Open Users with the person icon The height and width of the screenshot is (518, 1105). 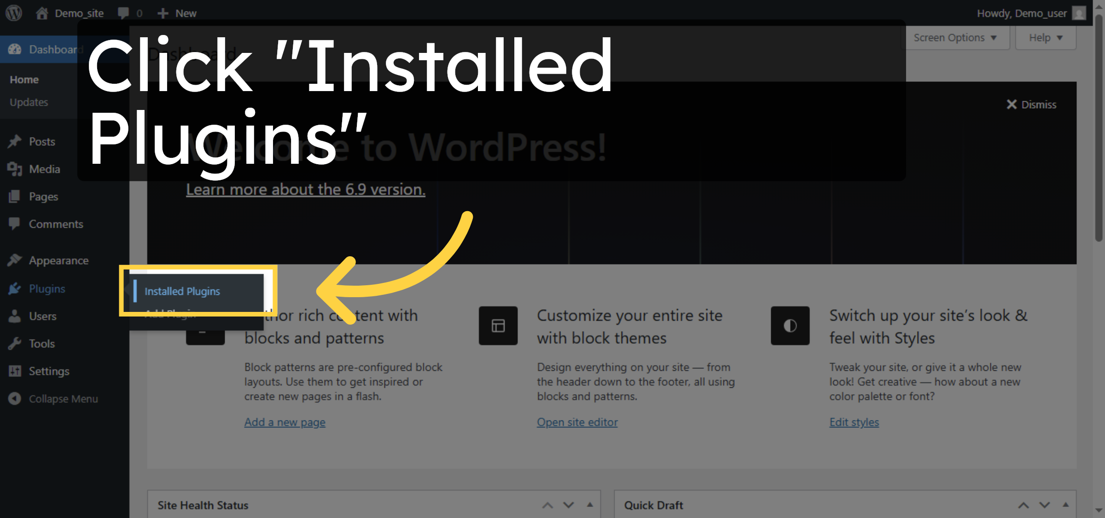15,316
